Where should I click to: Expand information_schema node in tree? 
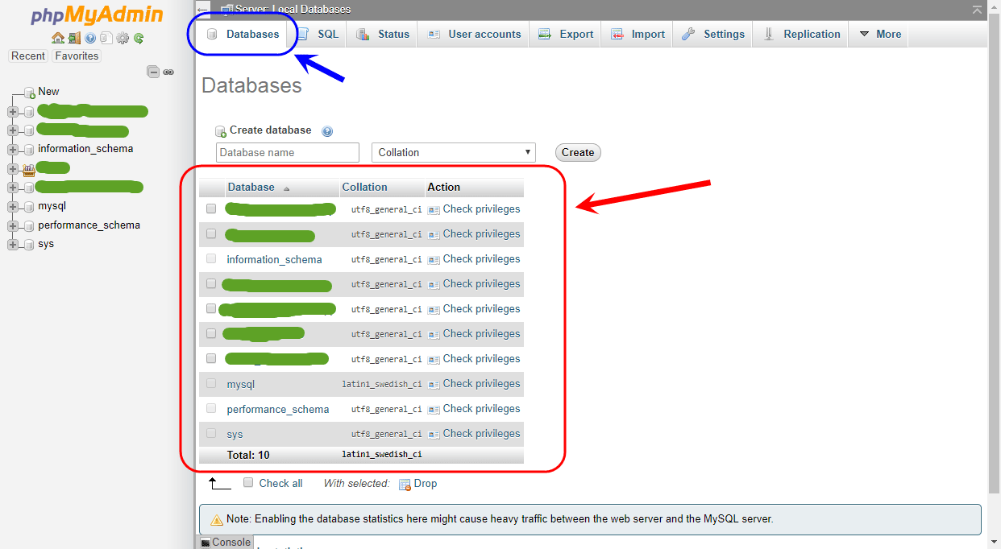pos(13,149)
